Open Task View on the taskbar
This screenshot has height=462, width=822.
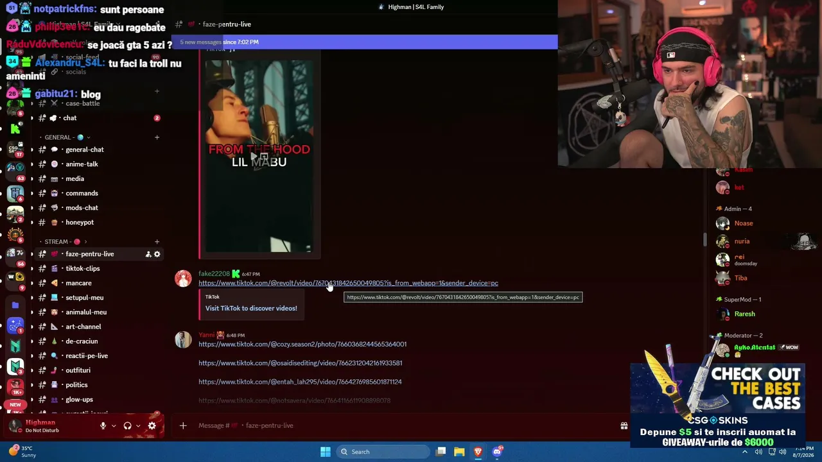pyautogui.click(x=441, y=452)
